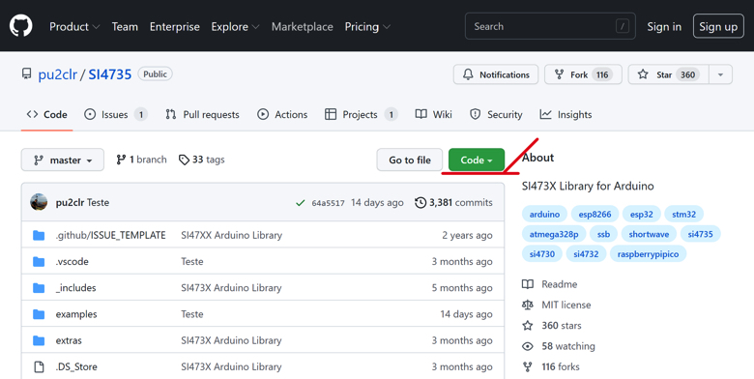Star the repository with Star button

point(668,74)
